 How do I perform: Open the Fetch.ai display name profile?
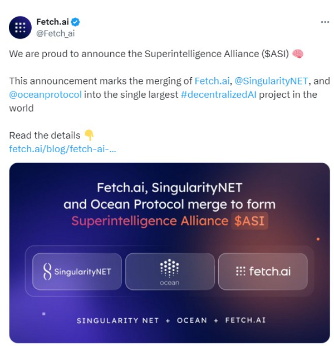coord(52,22)
